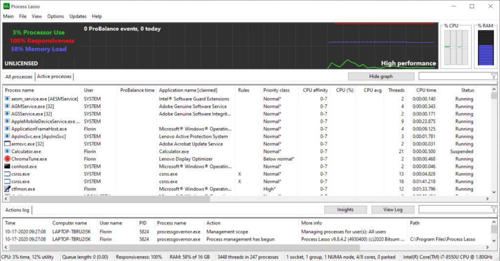Click the conhost.exe console icon
Image resolution: width=500 pixels, height=261 pixels.
(x=7, y=166)
